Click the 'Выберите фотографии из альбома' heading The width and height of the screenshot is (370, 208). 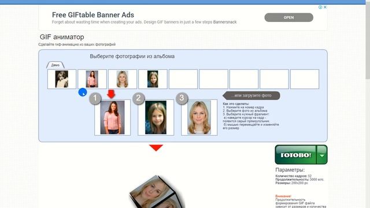[x=132, y=57]
